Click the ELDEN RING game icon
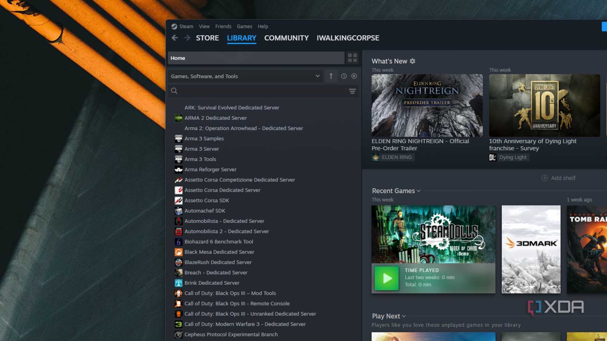The width and height of the screenshot is (607, 341). coord(376,157)
